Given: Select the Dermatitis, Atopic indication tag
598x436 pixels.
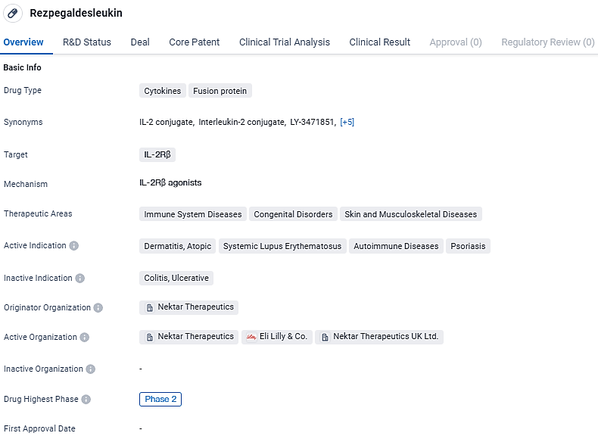Looking at the screenshot, I should 177,246.
